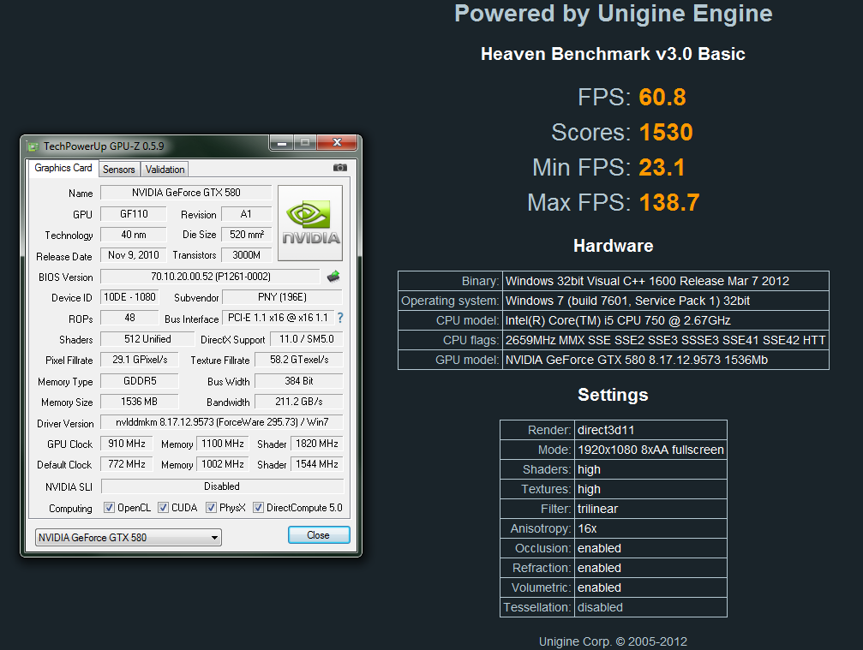Click the Heaven Benchmark v3.0 Basic heading
This screenshot has width=863, height=650.
coord(613,54)
